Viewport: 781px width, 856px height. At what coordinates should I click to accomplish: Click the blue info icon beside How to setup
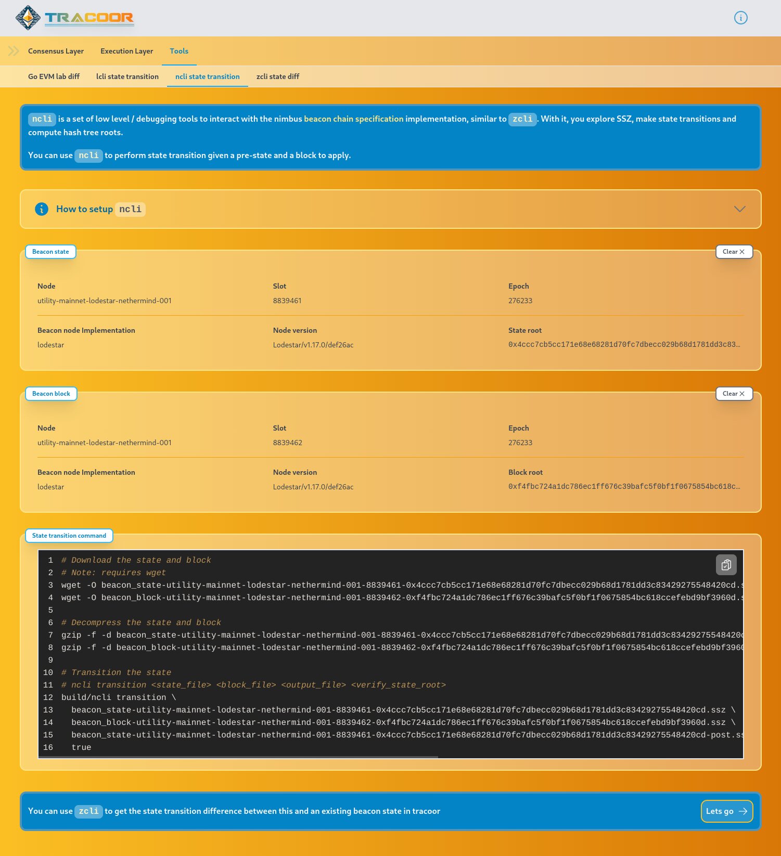pos(42,209)
